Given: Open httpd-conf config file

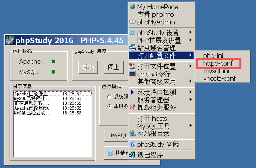Looking at the screenshot, I should click(222, 63).
